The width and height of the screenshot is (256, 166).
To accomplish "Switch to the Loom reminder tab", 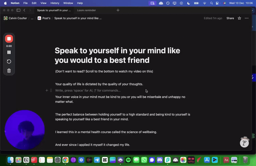I will point(86,10).
